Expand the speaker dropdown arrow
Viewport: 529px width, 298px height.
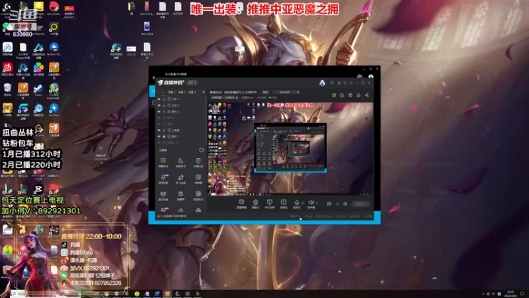tap(317, 203)
